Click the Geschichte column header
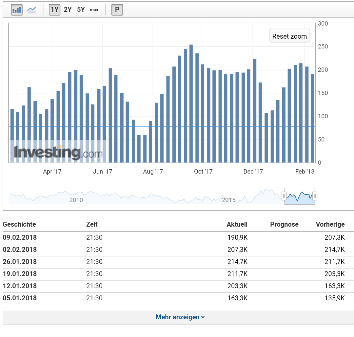Image resolution: width=354 pixels, height=337 pixels. (19, 224)
